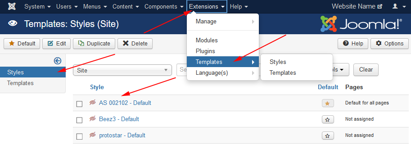The height and width of the screenshot is (163, 411).
Task: Click the star of AS 002102 style
Action: pyautogui.click(x=328, y=103)
